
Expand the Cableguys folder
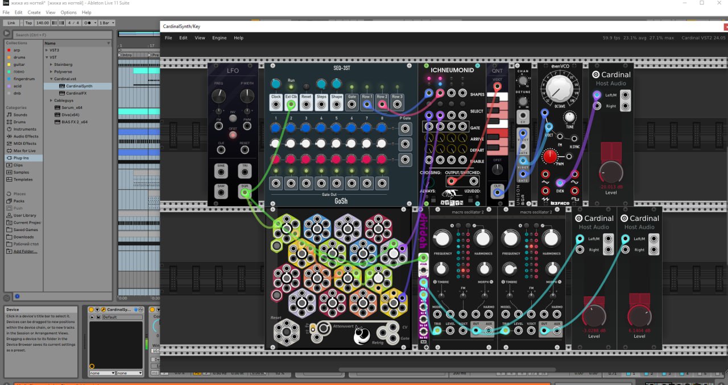[52, 101]
